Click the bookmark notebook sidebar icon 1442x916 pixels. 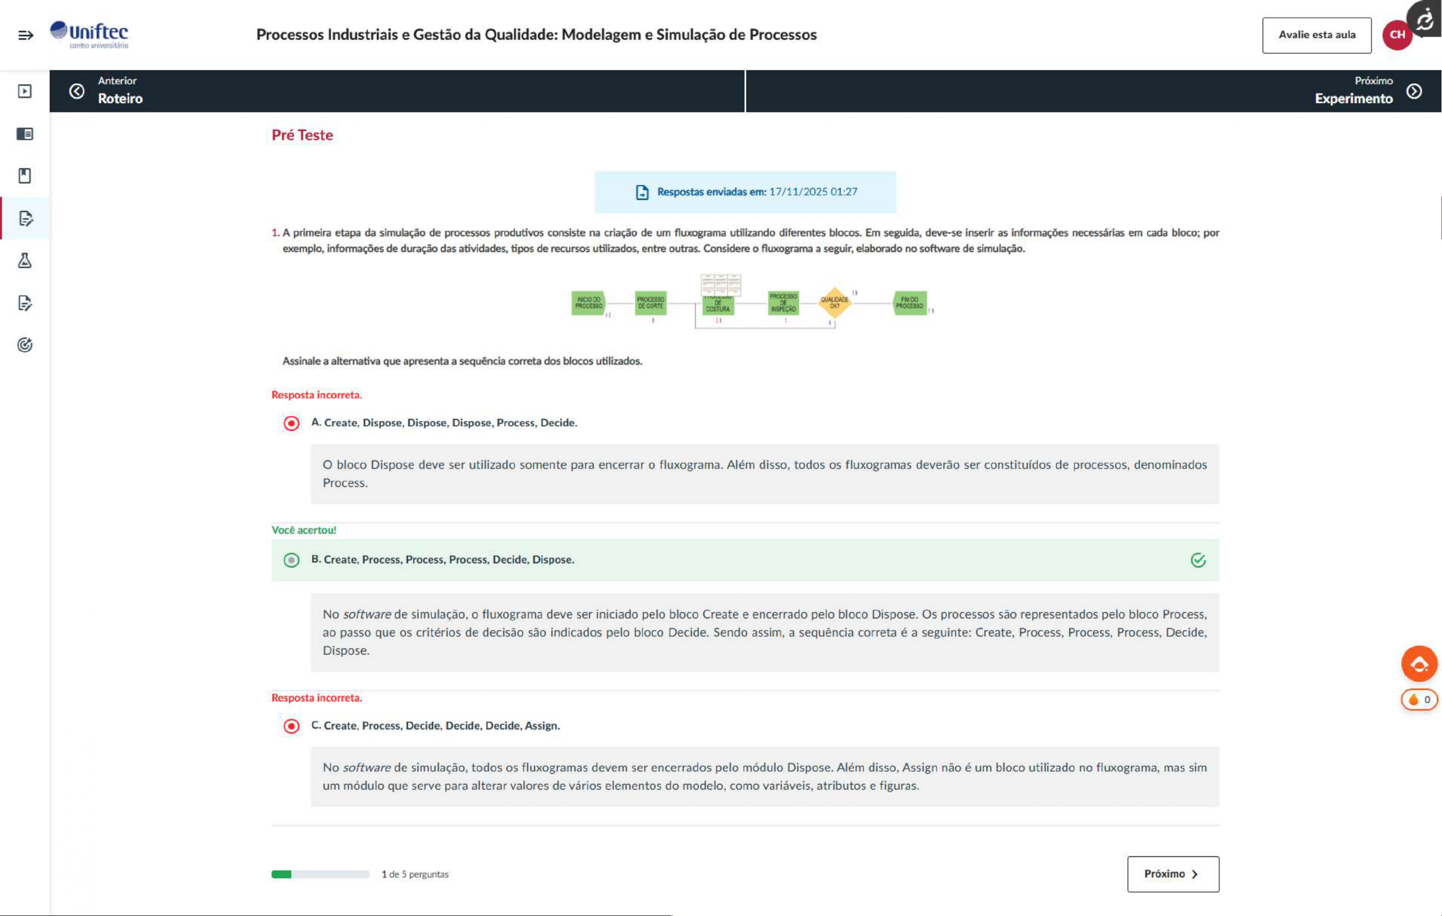click(24, 175)
